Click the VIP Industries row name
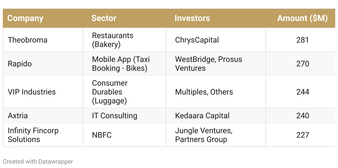The image size is (338, 168). click(x=32, y=92)
